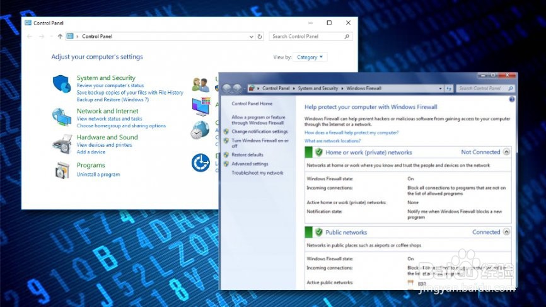Click the Ease of Access blue circle icon

200,163
